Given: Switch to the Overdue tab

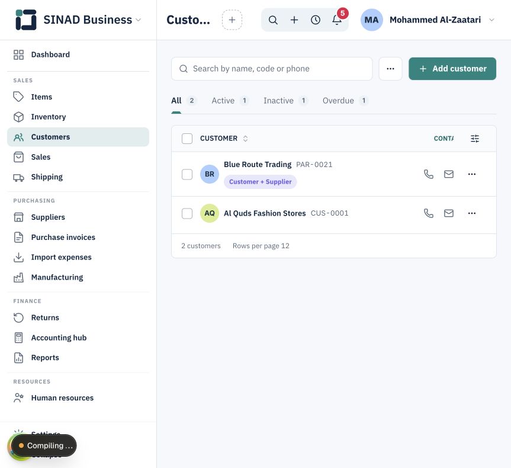Looking at the screenshot, I should (345, 101).
